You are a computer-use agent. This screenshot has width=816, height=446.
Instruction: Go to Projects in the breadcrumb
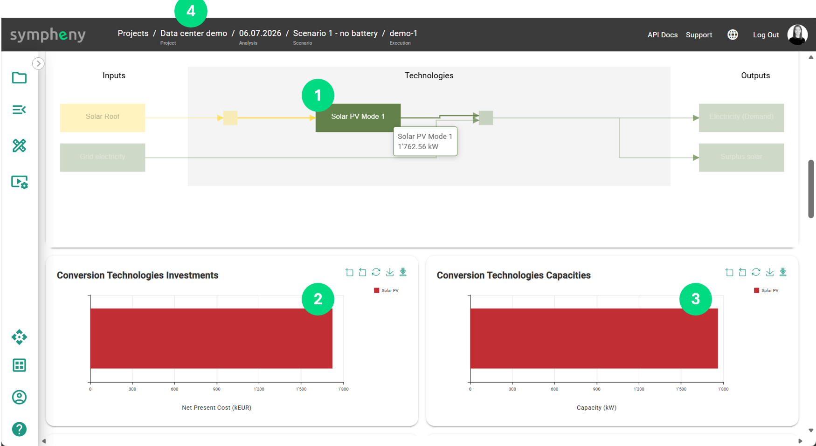tap(133, 34)
